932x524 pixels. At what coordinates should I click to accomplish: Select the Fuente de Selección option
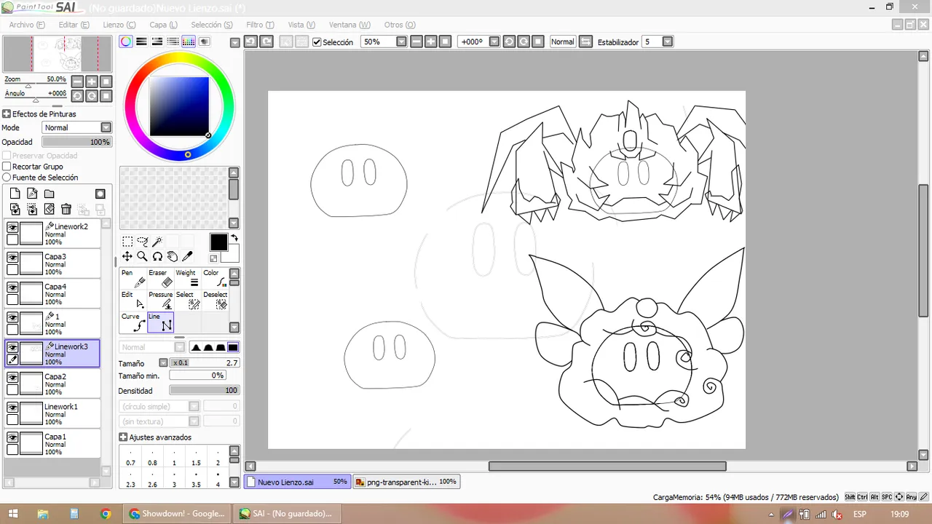pyautogui.click(x=7, y=178)
